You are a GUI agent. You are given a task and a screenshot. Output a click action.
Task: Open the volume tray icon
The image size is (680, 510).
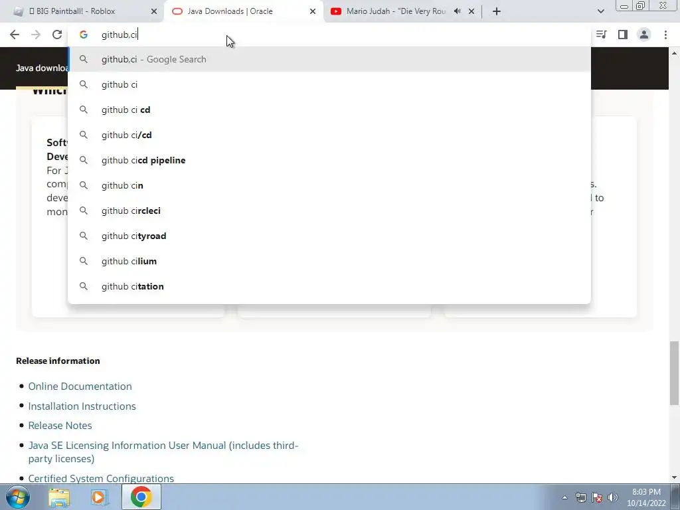pos(613,497)
